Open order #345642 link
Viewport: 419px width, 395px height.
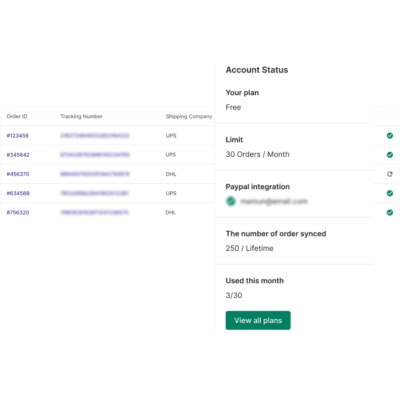18,155
